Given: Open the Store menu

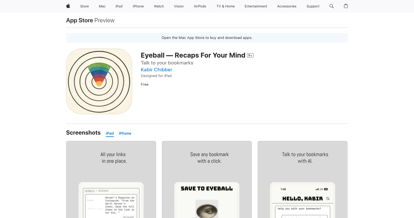Looking at the screenshot, I should pos(85,6).
